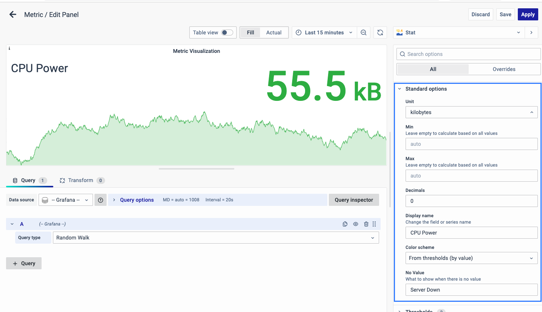The image size is (542, 312).
Task: Click the drag handle icon on query A
Action: coord(374,224)
